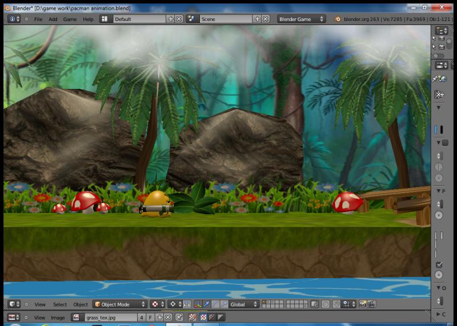Open the File menu
This screenshot has height=326, width=457.
pyautogui.click(x=38, y=19)
